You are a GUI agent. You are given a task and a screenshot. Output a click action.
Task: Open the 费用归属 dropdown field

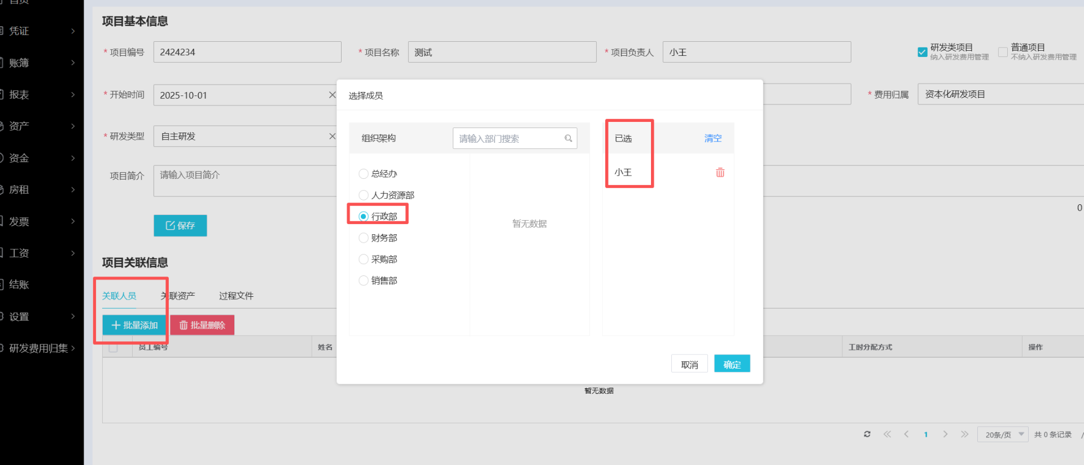[1000, 94]
